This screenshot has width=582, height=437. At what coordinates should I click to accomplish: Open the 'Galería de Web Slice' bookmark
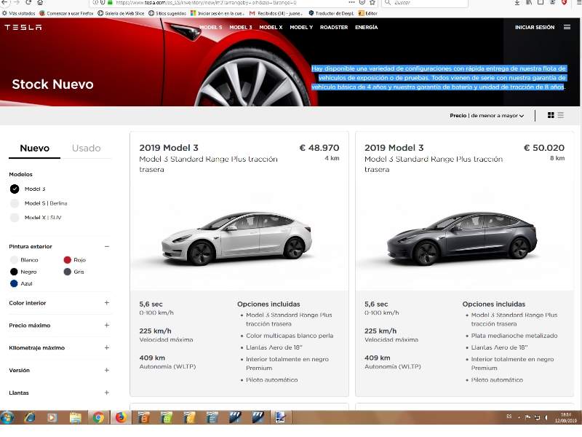point(121,13)
